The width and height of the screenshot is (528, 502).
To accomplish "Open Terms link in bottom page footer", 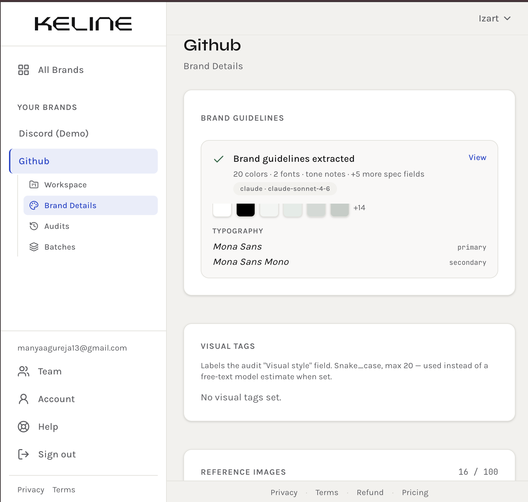I will 327,492.
